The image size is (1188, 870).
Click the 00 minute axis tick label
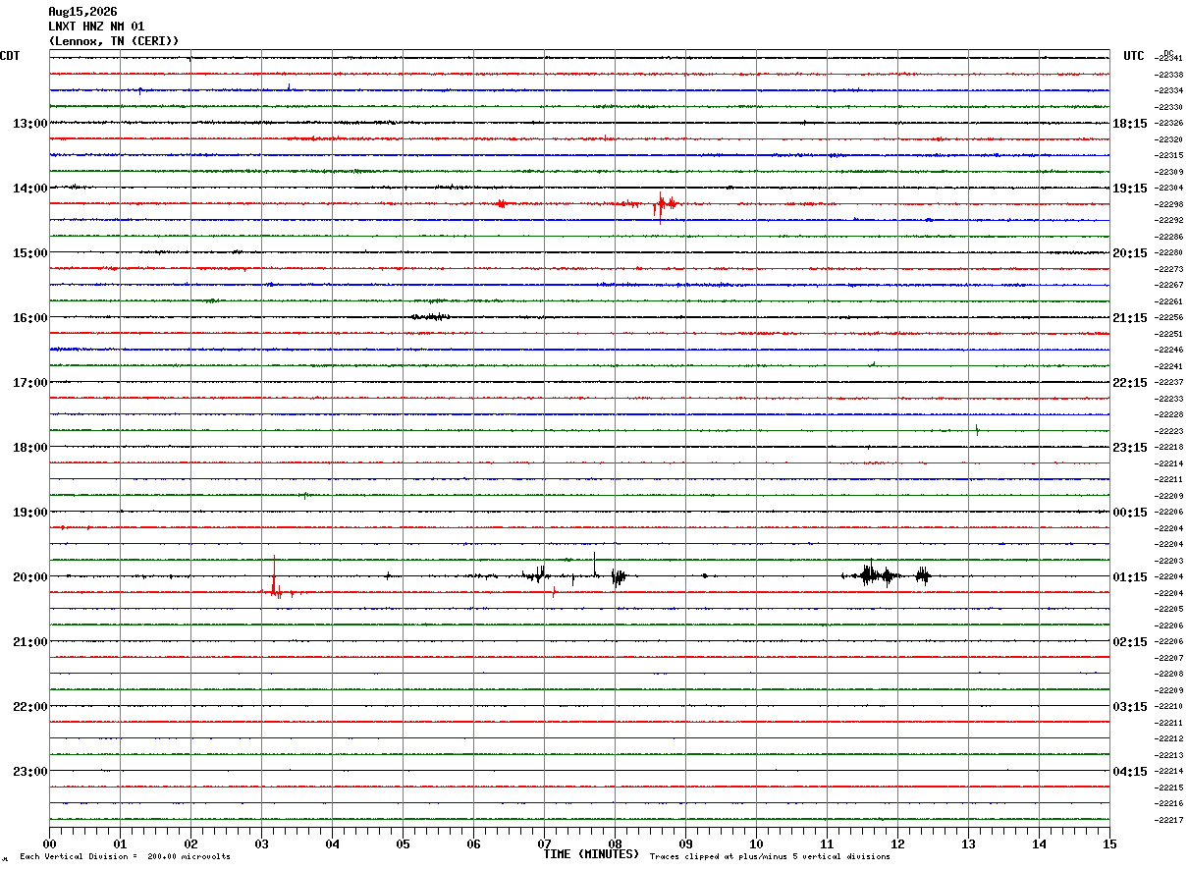(x=50, y=843)
